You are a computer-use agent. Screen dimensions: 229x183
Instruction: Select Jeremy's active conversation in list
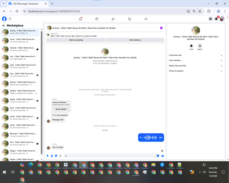tap(20, 32)
